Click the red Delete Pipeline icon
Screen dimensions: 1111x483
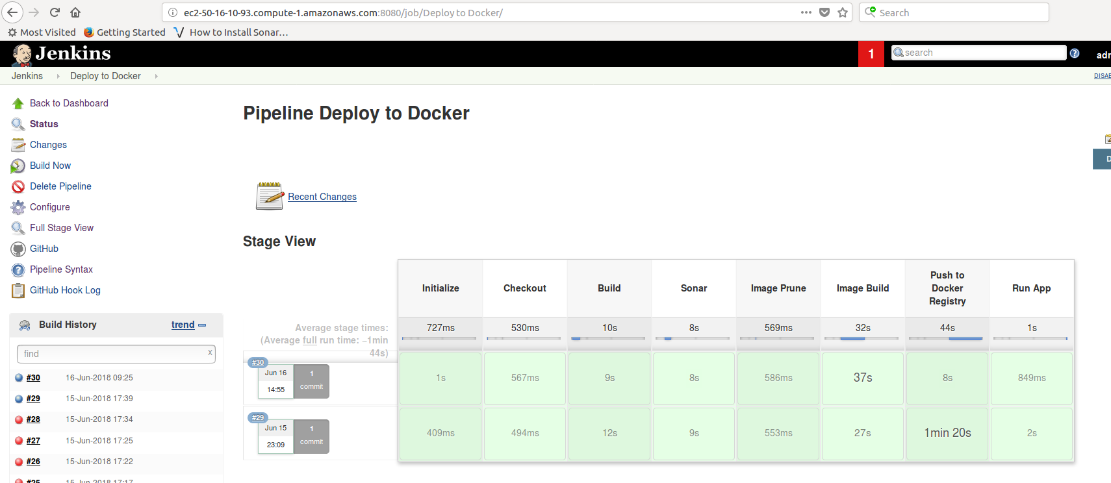[x=18, y=186]
